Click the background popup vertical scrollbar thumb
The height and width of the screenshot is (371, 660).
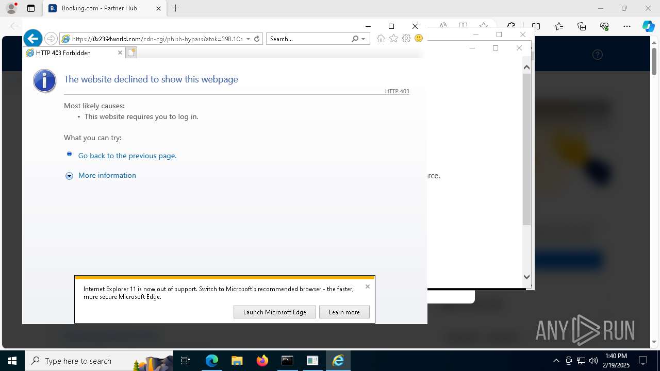click(526, 149)
